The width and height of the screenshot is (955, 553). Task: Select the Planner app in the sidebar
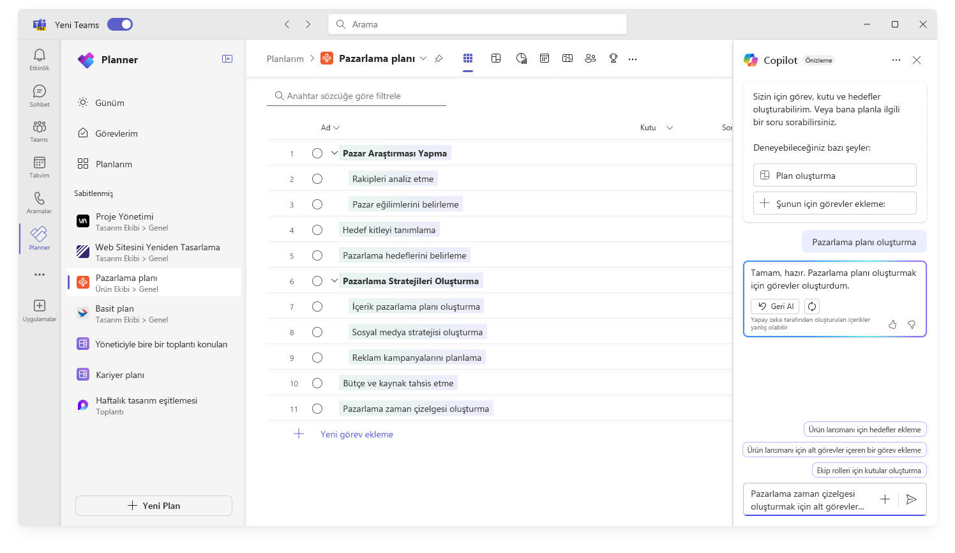[40, 238]
